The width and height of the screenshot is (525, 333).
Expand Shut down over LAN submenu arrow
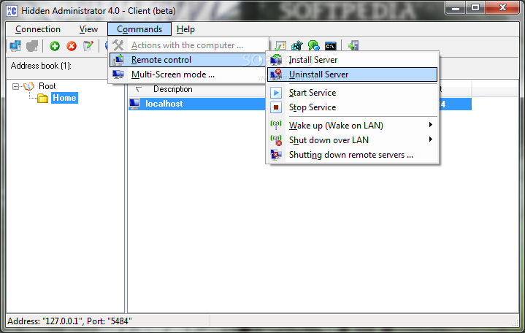coord(431,139)
